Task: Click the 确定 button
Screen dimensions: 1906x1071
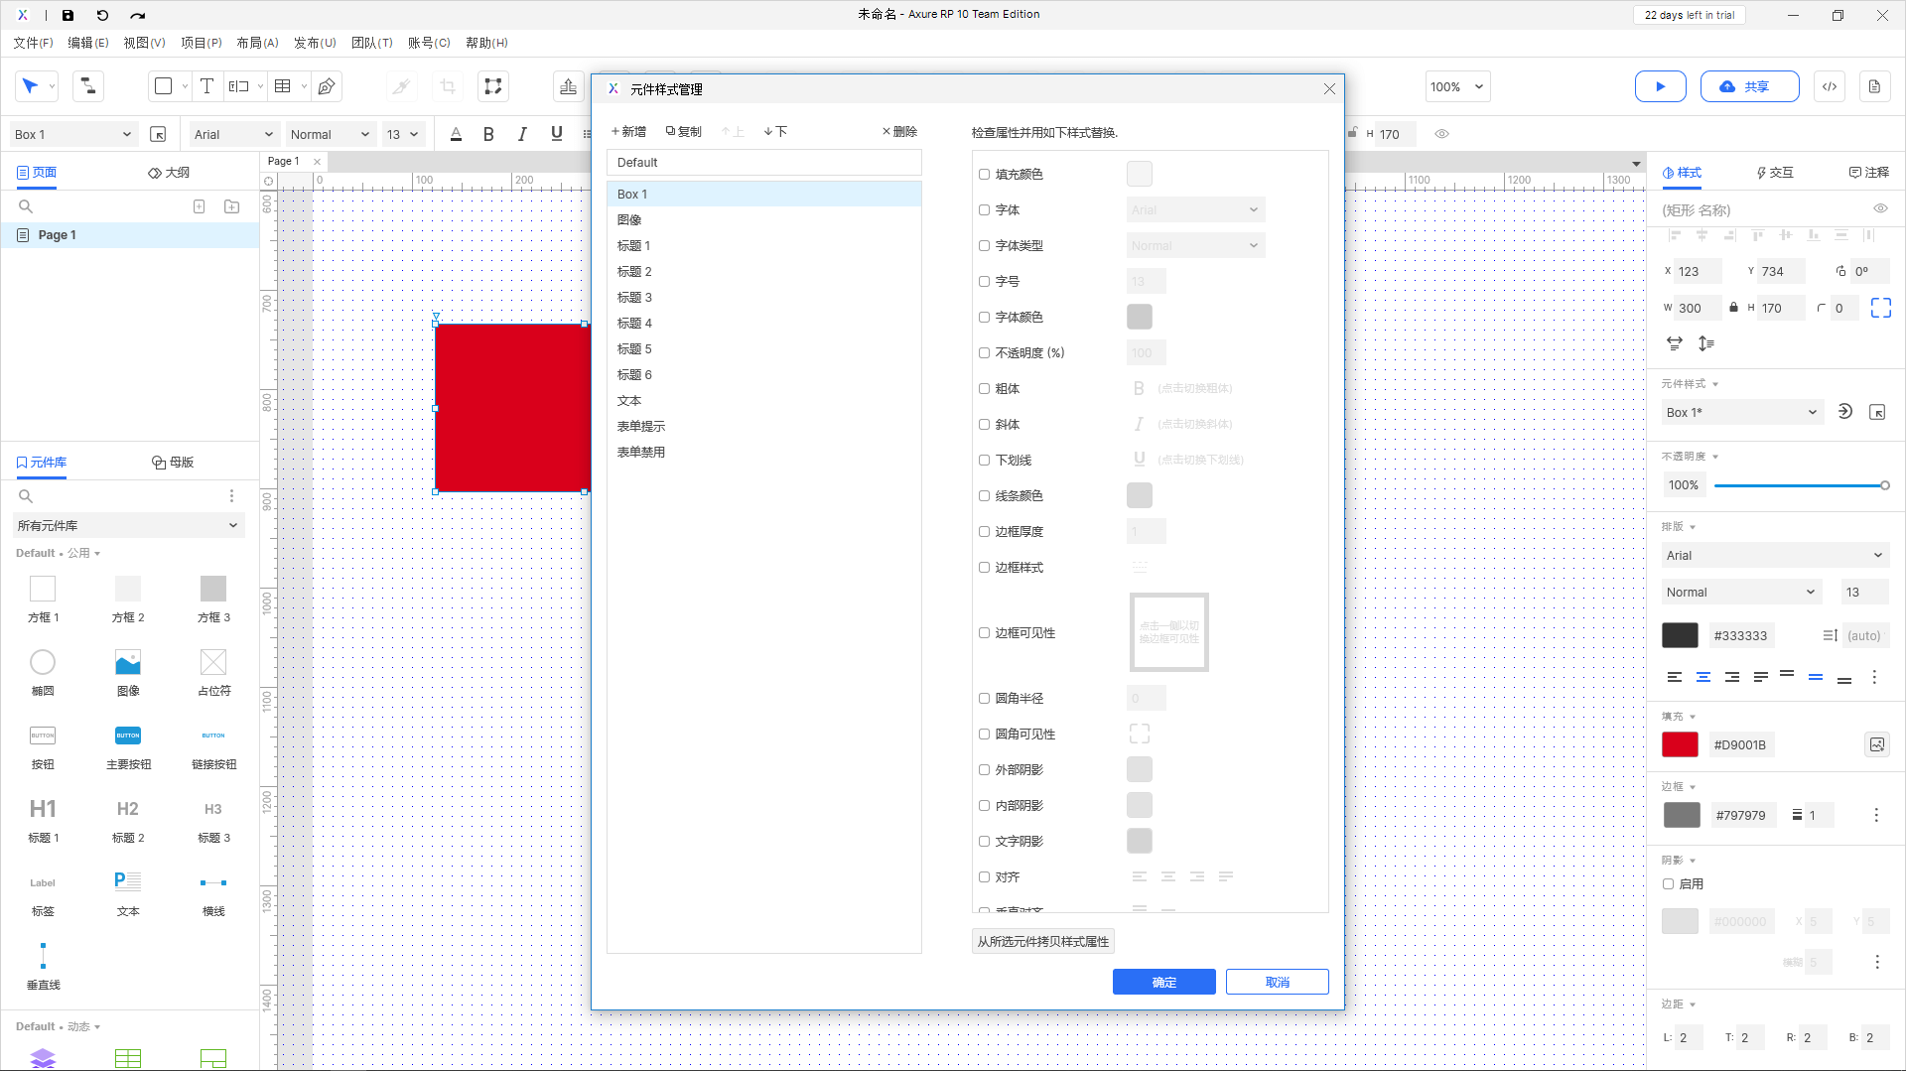Action: pyautogui.click(x=1163, y=982)
